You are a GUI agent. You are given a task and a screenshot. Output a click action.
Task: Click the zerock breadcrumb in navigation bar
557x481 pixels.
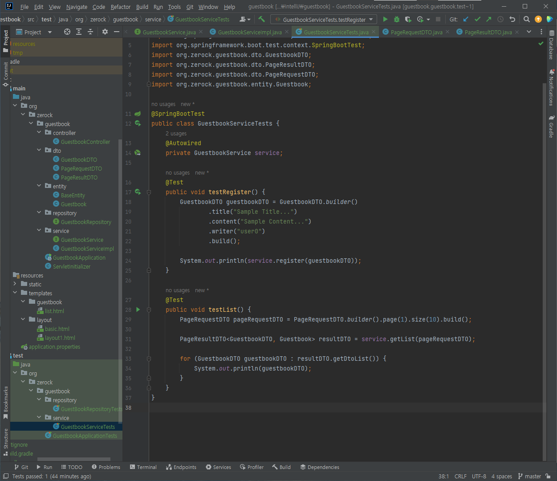[x=98, y=19]
